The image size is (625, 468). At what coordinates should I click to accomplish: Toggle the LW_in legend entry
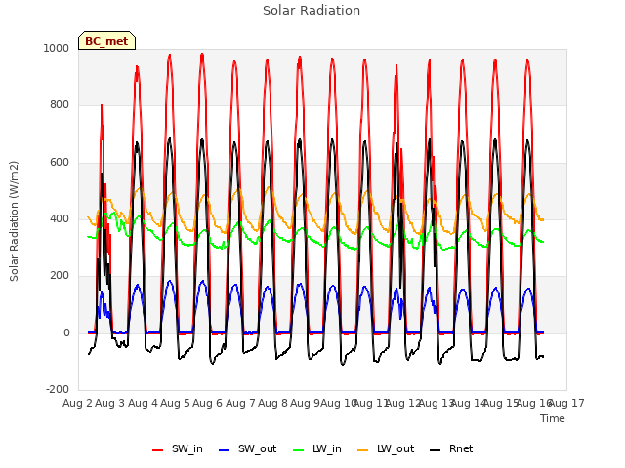(x=317, y=448)
